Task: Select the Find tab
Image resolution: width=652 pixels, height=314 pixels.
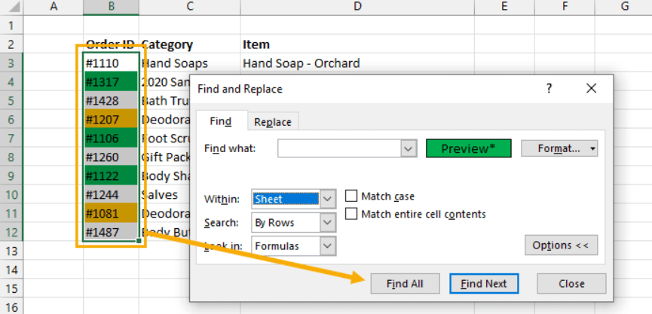Action: coord(220,122)
